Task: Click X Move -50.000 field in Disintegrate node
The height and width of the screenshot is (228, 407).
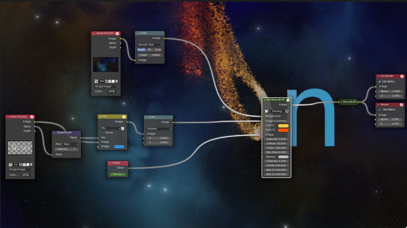Action: tap(276, 143)
